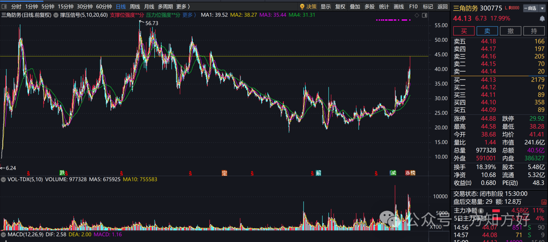Click the green 减 marker under the chart
Image resolution: width=548 pixels, height=242 pixels.
(393, 173)
